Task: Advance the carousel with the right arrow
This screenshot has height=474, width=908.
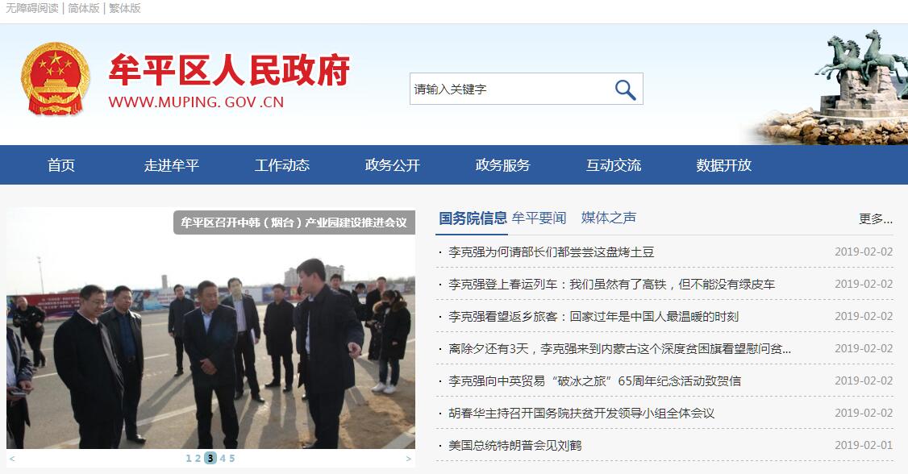Action: pos(408,459)
